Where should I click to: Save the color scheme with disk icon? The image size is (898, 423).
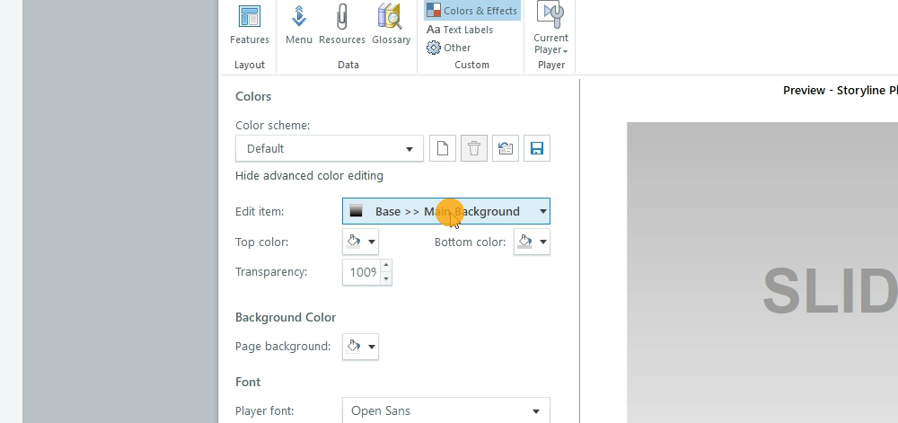(x=537, y=149)
